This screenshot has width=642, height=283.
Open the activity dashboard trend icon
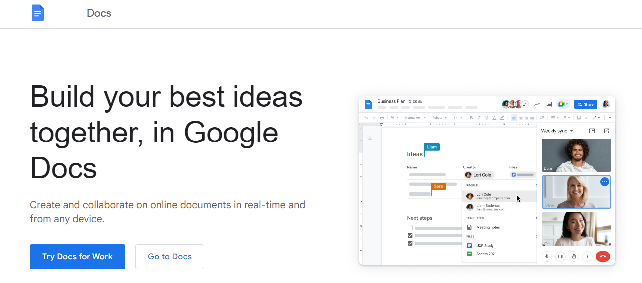537,104
